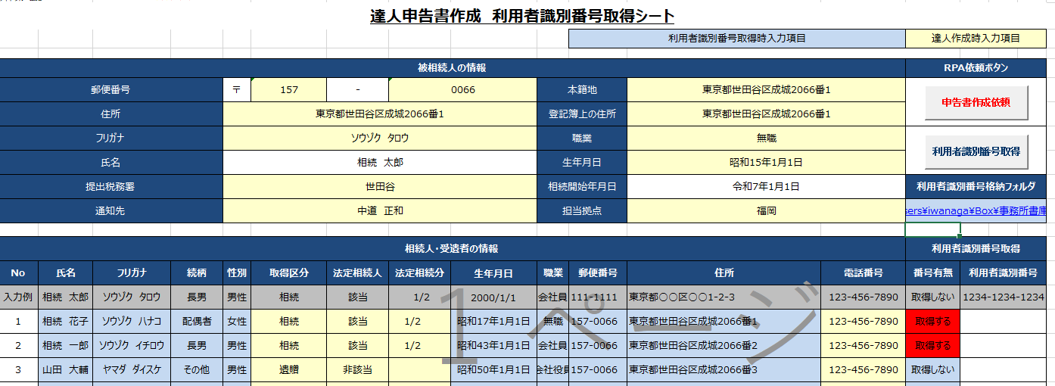1055x386 pixels.
Task: Click the 電話番号 column header
Action: tap(864, 272)
